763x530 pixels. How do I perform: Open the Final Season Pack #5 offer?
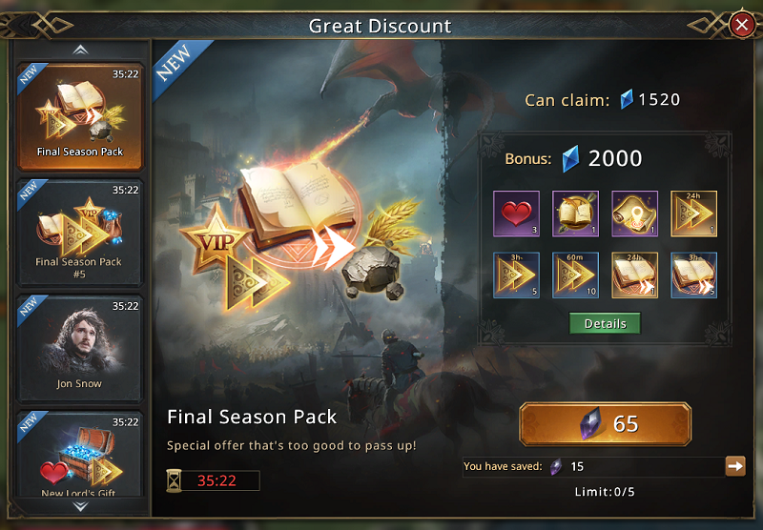coord(80,233)
